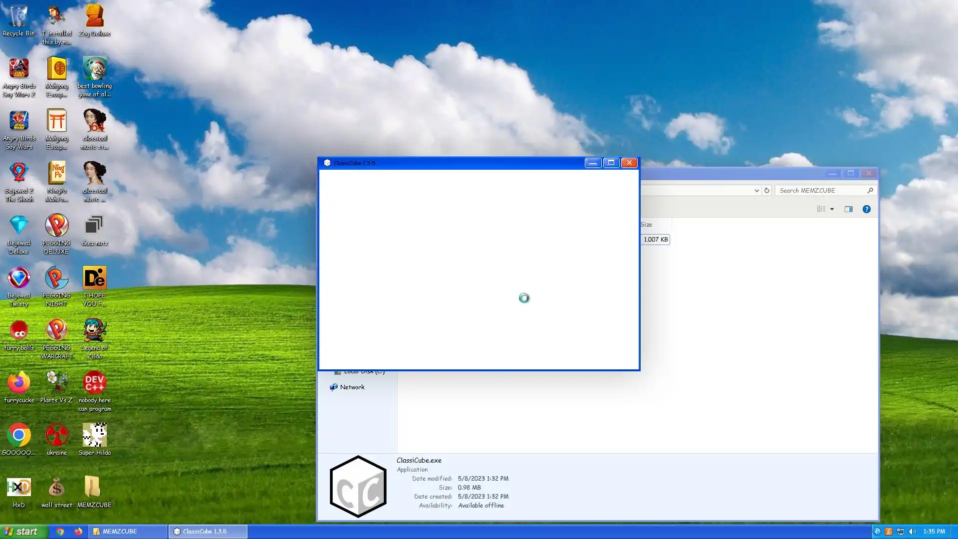Toggle the explorer preview pane button
958x539 pixels.
[848, 209]
